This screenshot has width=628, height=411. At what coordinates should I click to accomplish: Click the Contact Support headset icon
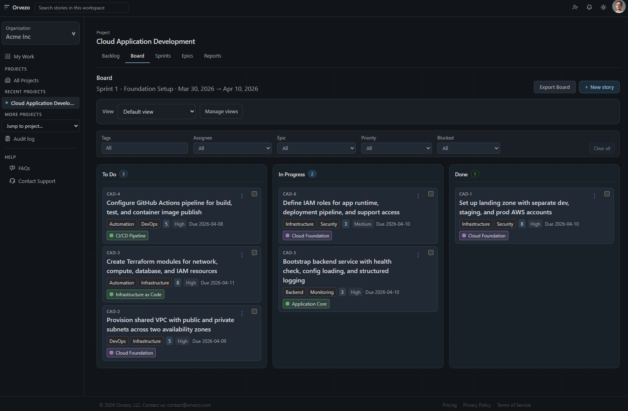12,181
